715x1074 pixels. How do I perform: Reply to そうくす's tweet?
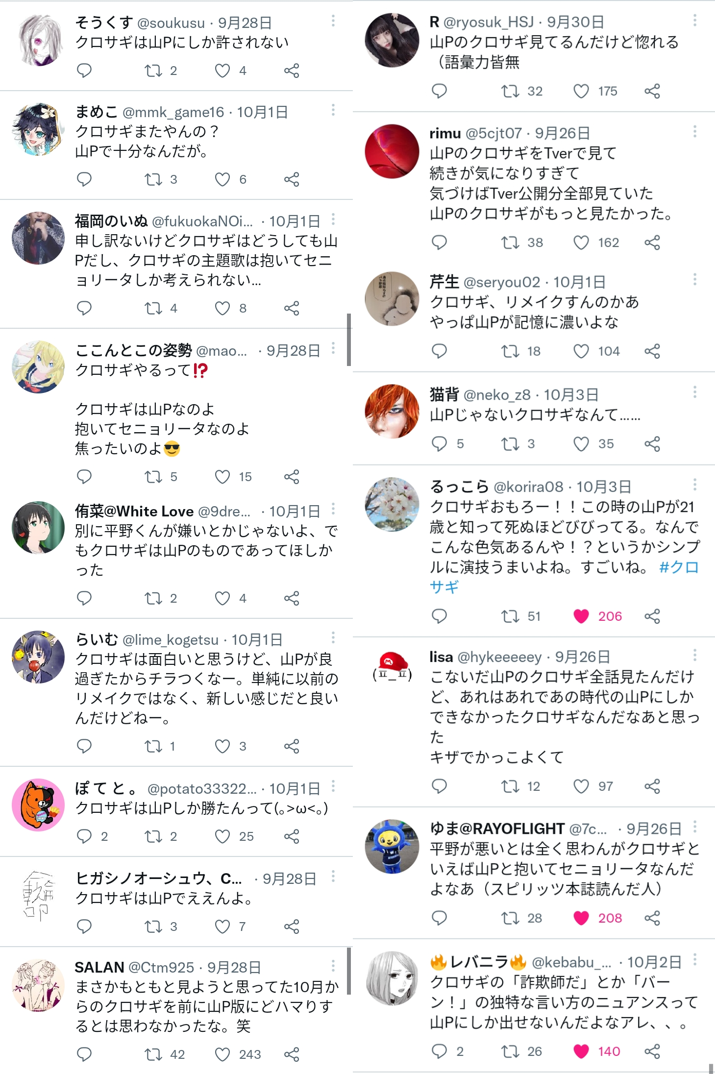point(84,71)
